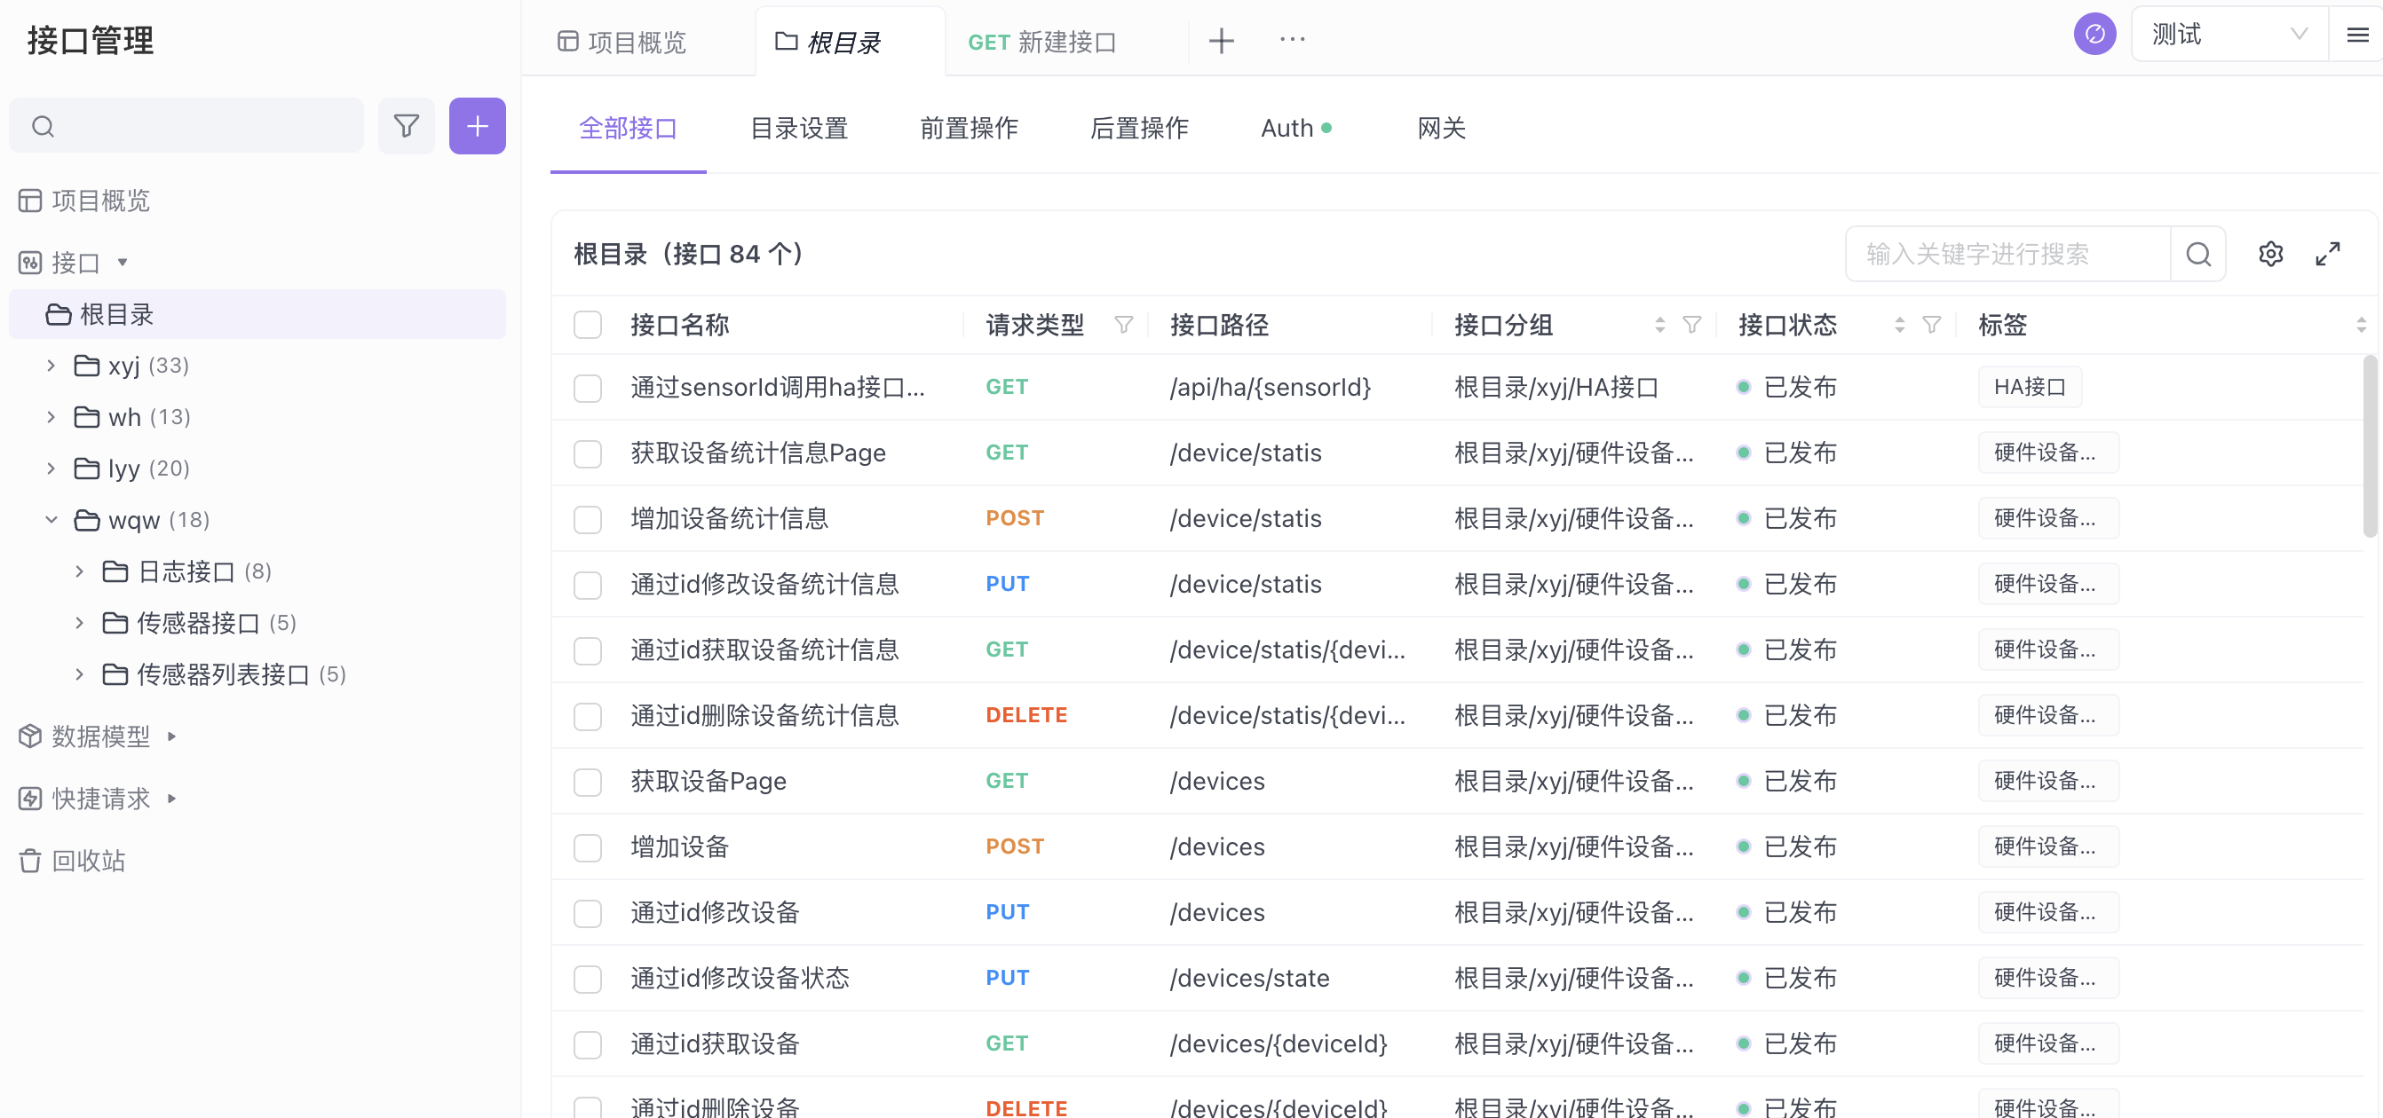Screen dimensions: 2383x1118
Task: Check the 获取设备Page row checkbox
Action: [x=588, y=782]
